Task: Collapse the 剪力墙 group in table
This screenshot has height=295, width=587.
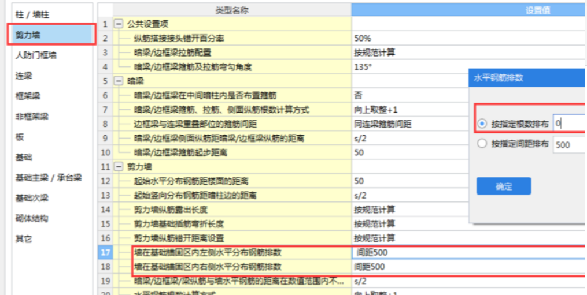Action: point(119,167)
